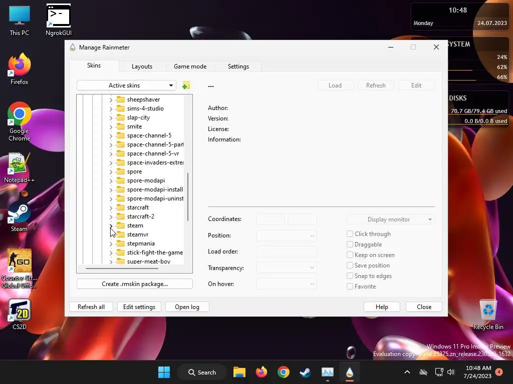Open the Firefox desktop shortcut
513x384 pixels.
coord(20,69)
